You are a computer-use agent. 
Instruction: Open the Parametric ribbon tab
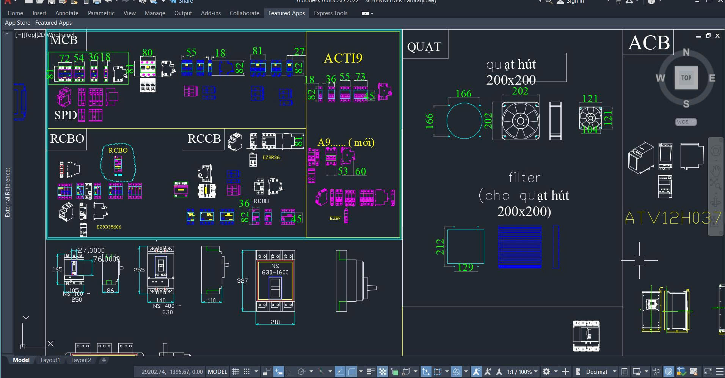click(101, 13)
